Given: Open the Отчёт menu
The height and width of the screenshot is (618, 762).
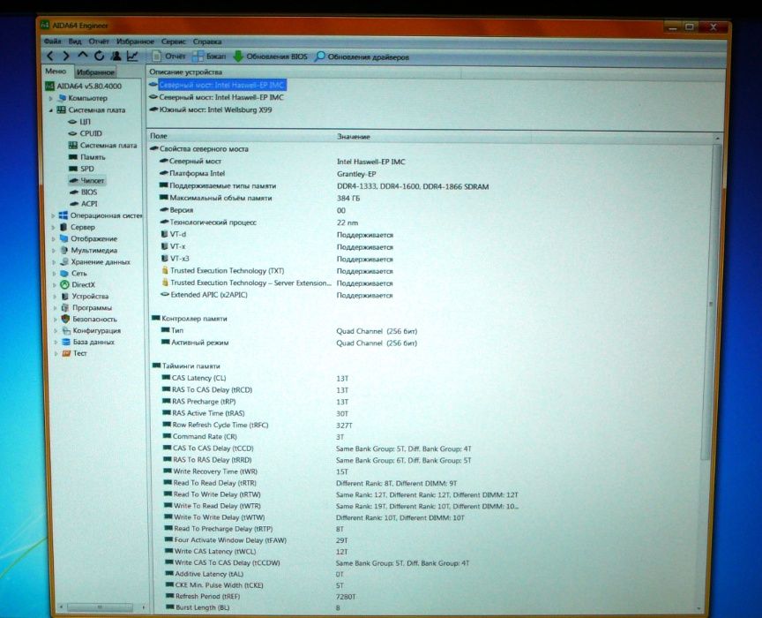Looking at the screenshot, I should pyautogui.click(x=99, y=41).
